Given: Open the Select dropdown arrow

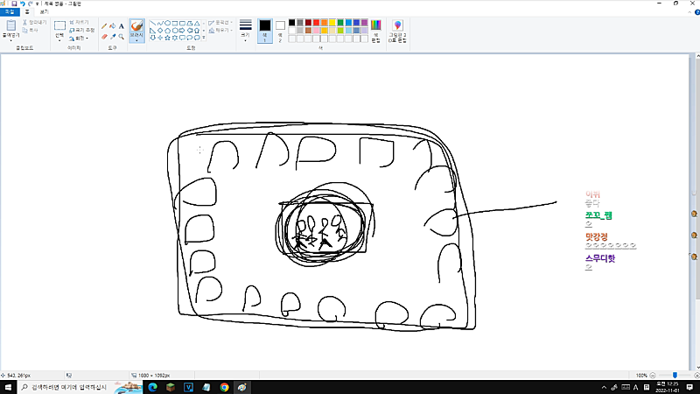Looking at the screenshot, I should 59,40.
